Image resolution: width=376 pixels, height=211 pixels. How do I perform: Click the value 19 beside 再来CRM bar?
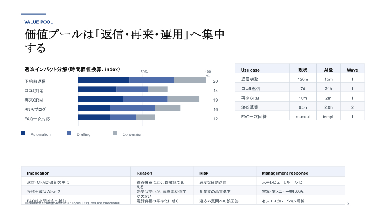215,100
